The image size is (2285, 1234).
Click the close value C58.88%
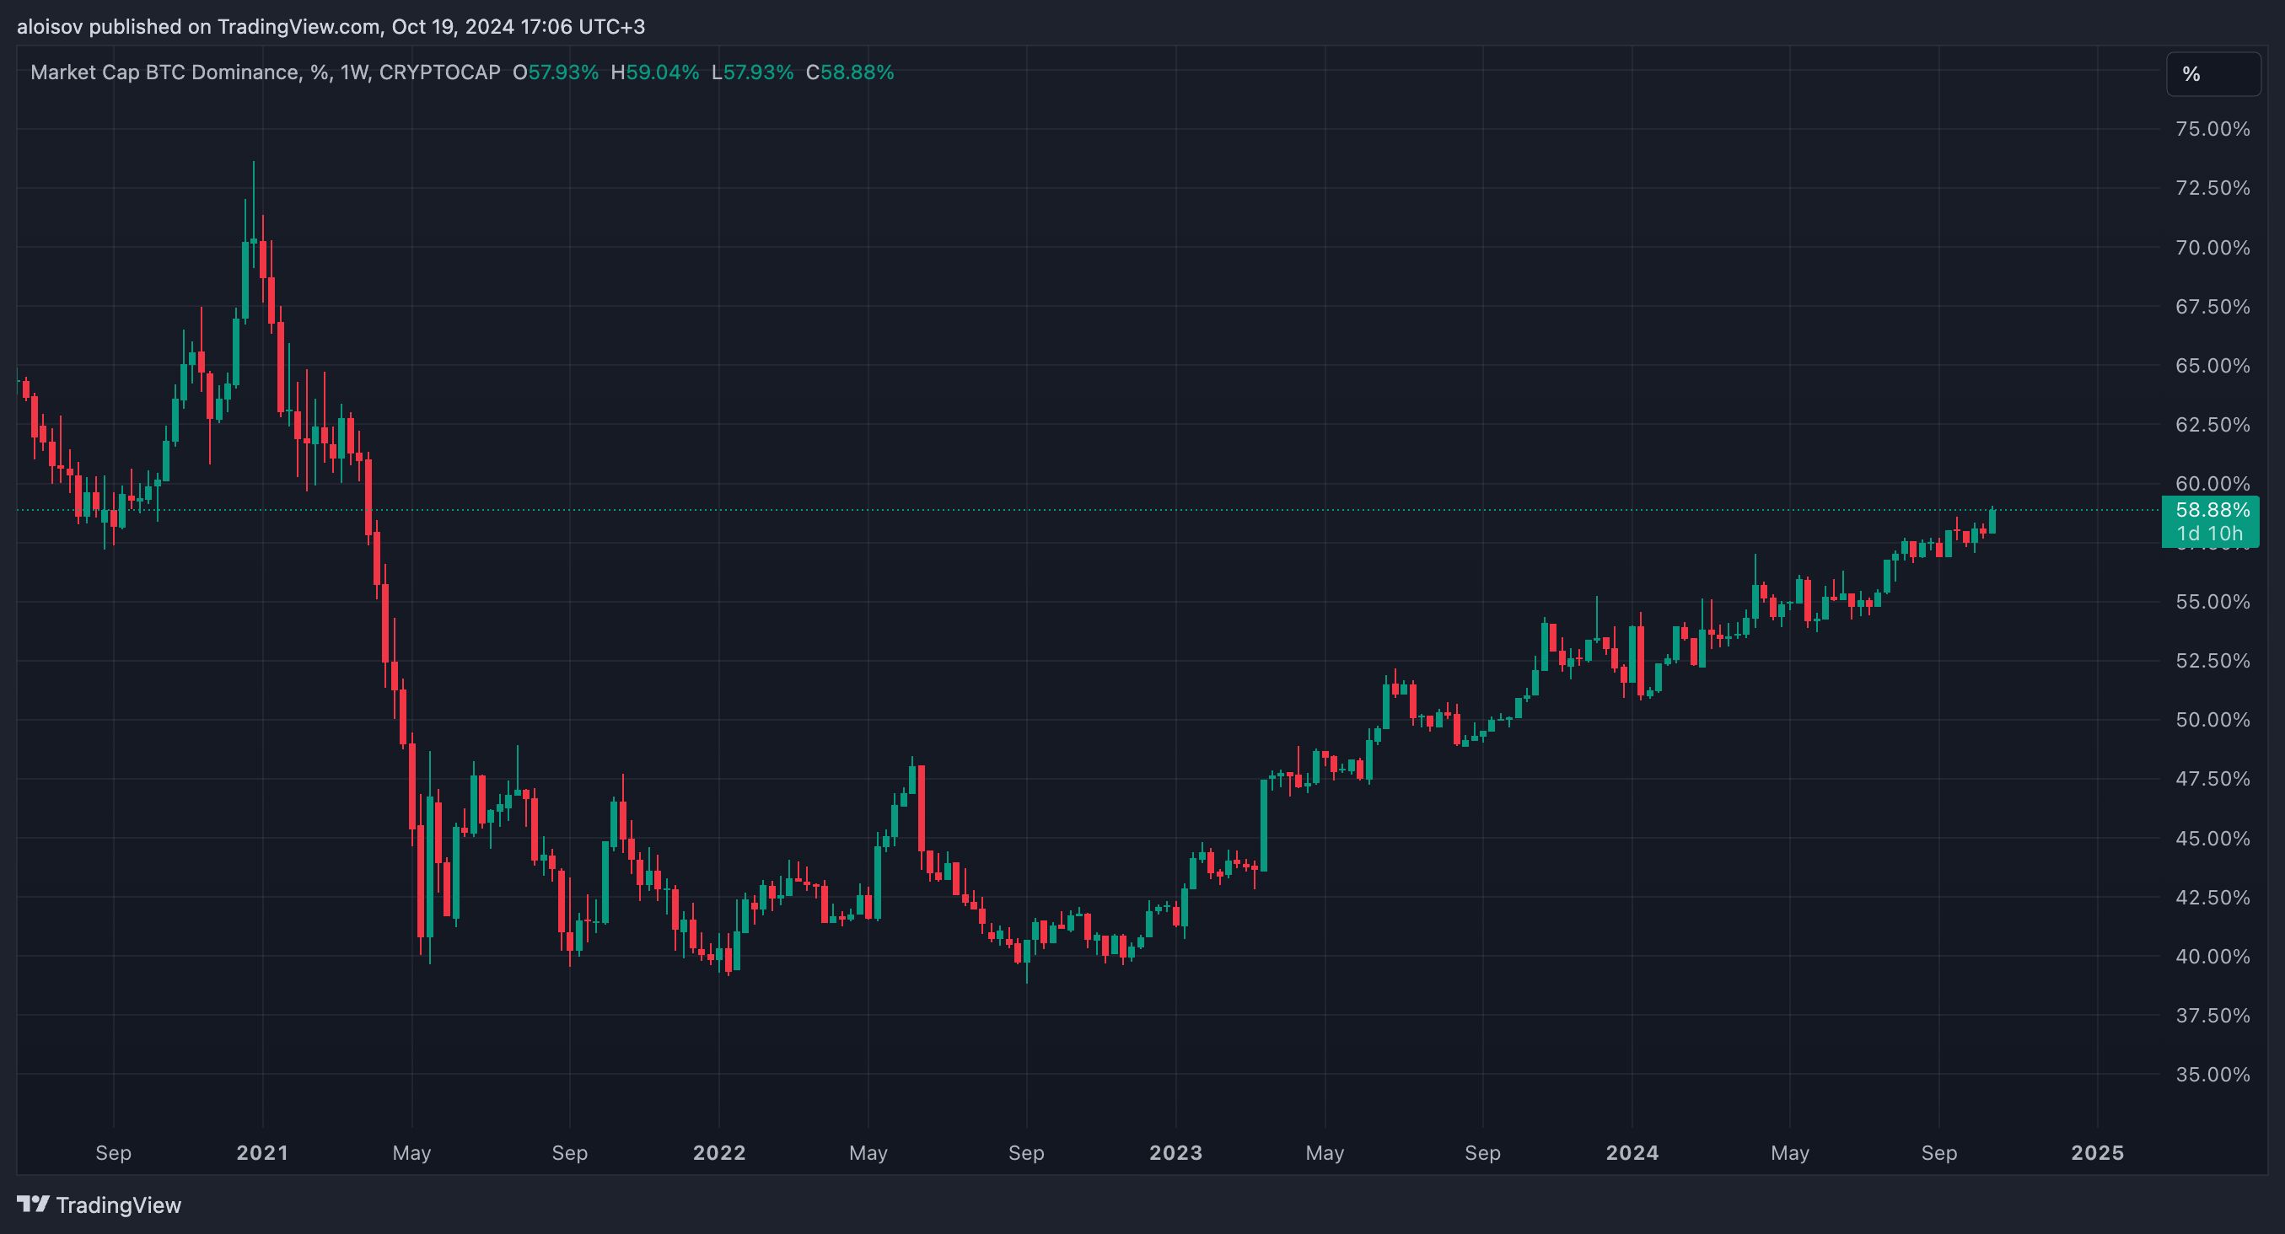pos(850,72)
